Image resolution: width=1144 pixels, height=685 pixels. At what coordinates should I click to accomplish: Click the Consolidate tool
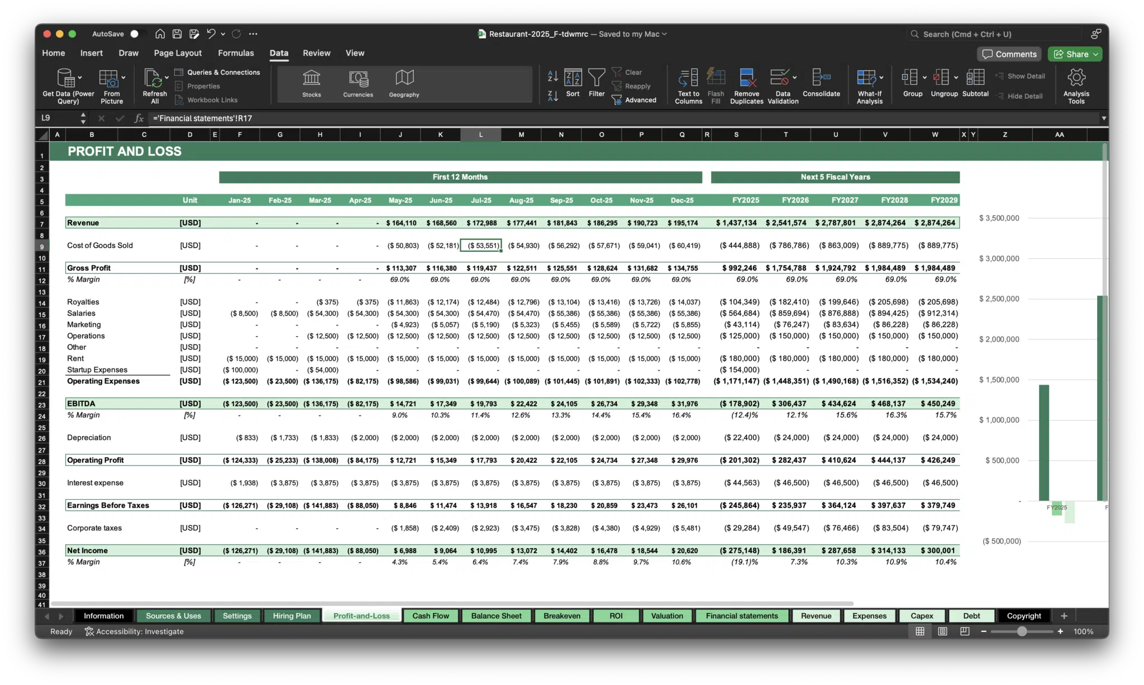point(821,83)
